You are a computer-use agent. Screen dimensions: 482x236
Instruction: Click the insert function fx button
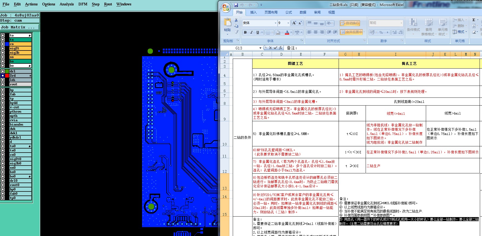point(281,48)
